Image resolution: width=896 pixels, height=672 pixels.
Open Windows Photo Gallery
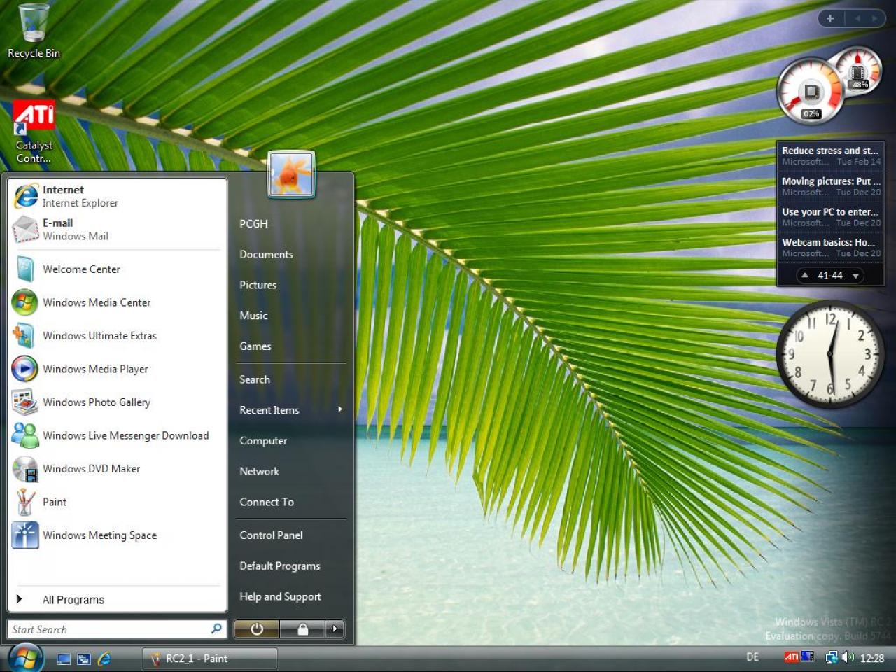coord(117,402)
